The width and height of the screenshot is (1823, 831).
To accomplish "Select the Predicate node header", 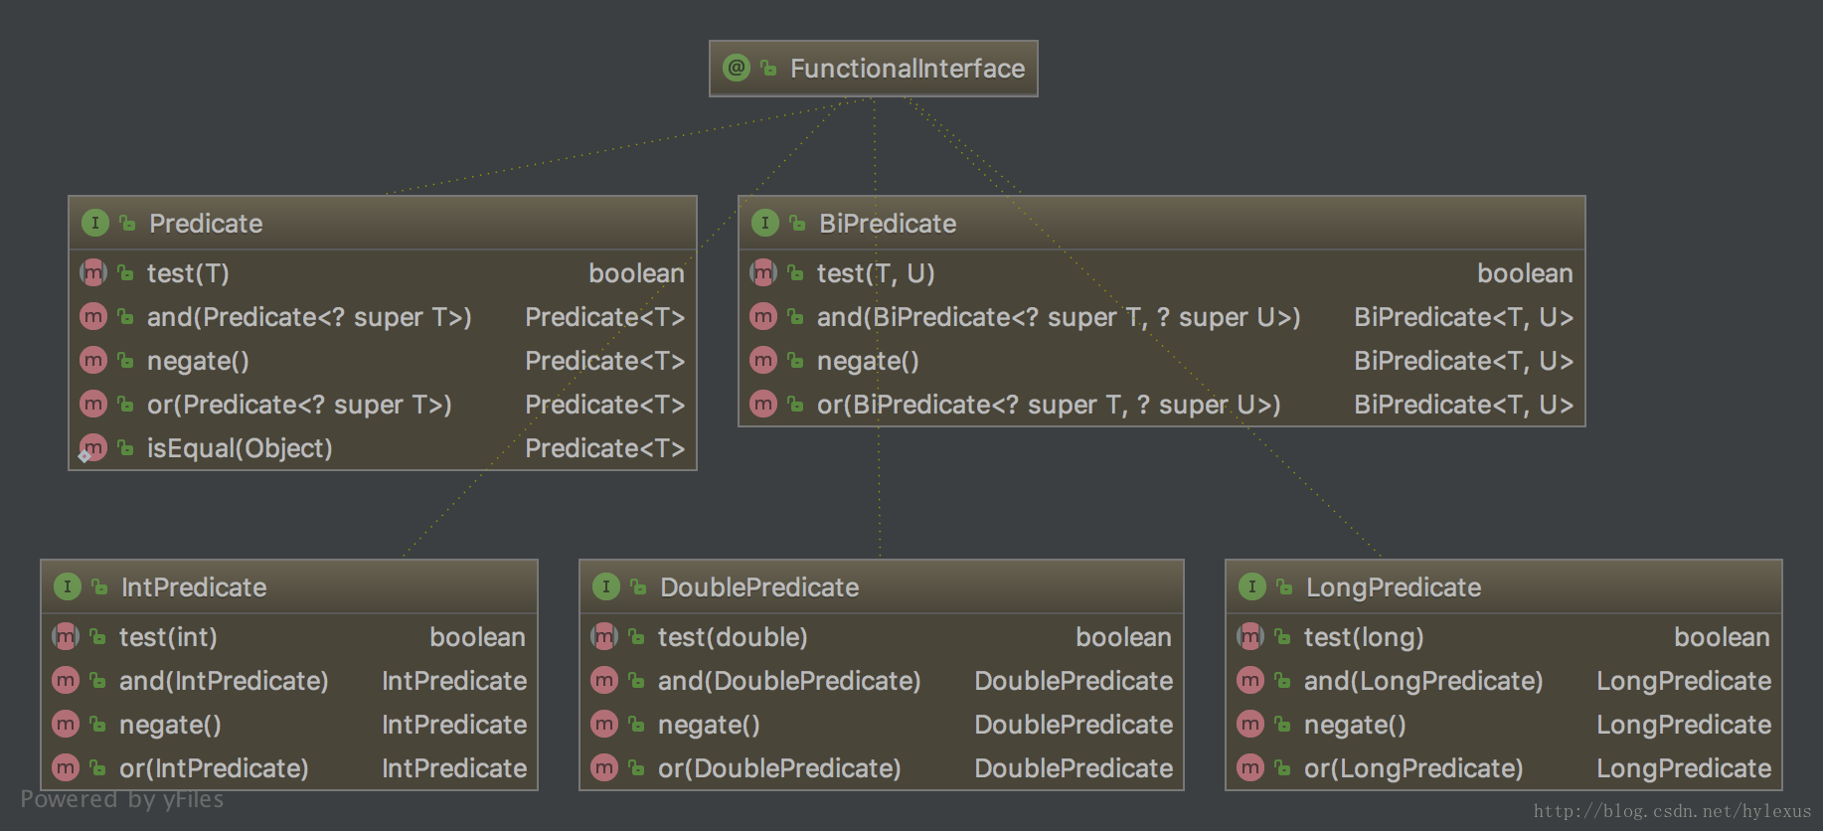I will coord(383,223).
